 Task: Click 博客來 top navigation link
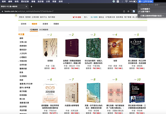(22, 17)
